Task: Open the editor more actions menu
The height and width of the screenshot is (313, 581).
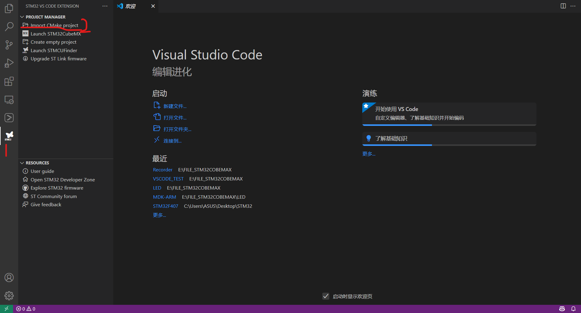Action: 573,6
